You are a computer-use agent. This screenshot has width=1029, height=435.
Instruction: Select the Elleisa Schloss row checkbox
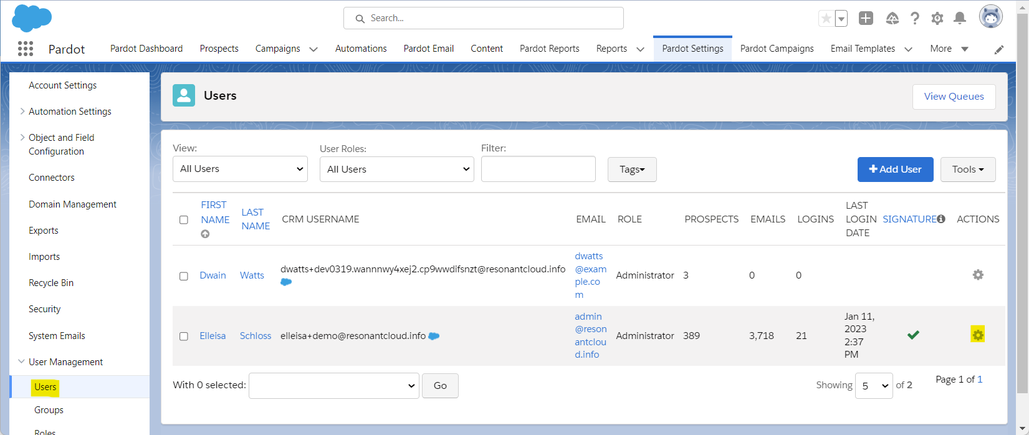click(184, 337)
